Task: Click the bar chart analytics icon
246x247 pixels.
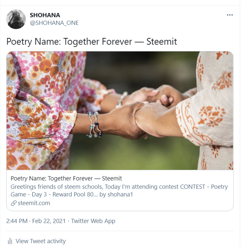Action: (10, 241)
